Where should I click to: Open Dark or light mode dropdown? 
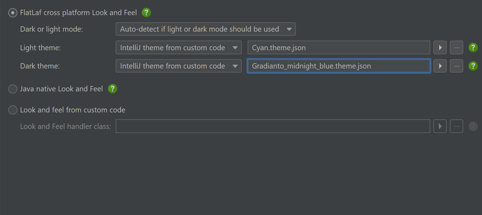click(206, 29)
